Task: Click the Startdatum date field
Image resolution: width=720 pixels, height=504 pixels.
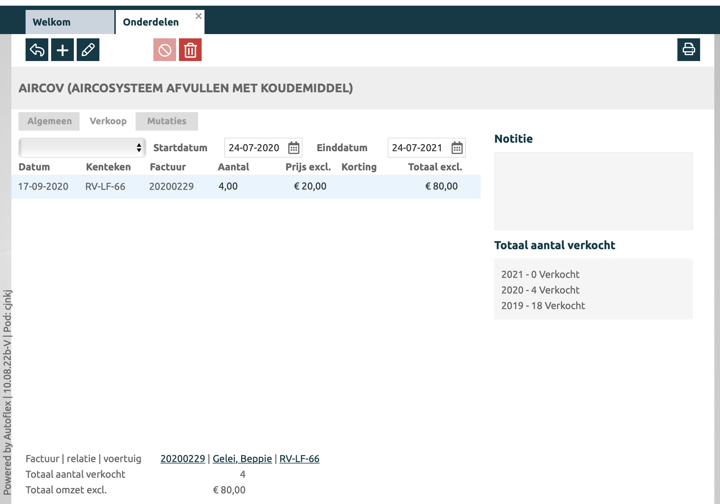Action: click(x=254, y=148)
